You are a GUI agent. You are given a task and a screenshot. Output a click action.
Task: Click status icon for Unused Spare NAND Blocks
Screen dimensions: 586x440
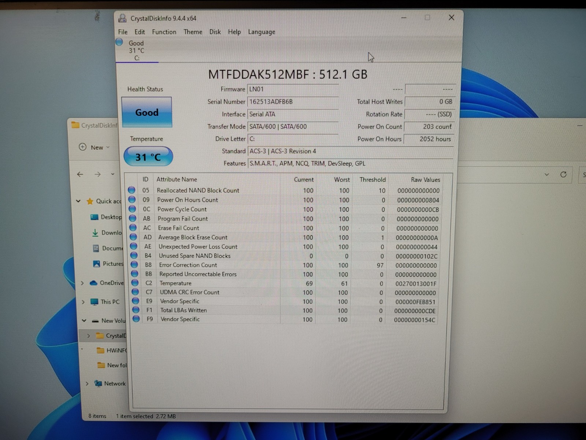(134, 255)
